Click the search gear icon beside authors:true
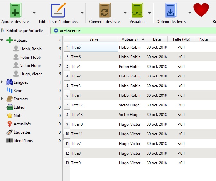This screenshot has width=216, height=181. point(56,31)
